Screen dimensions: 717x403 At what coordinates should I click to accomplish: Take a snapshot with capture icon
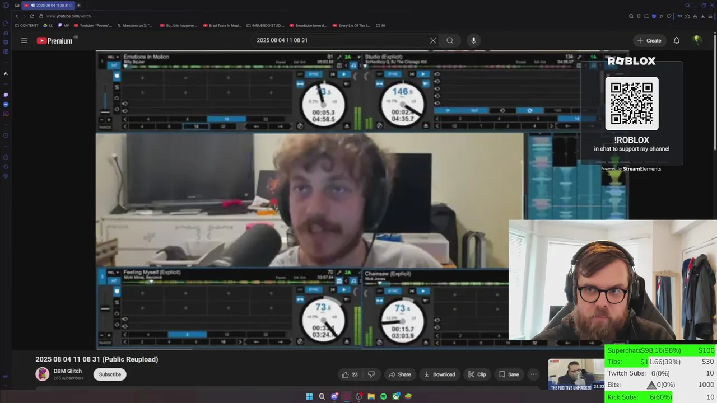pyautogui.click(x=646, y=16)
